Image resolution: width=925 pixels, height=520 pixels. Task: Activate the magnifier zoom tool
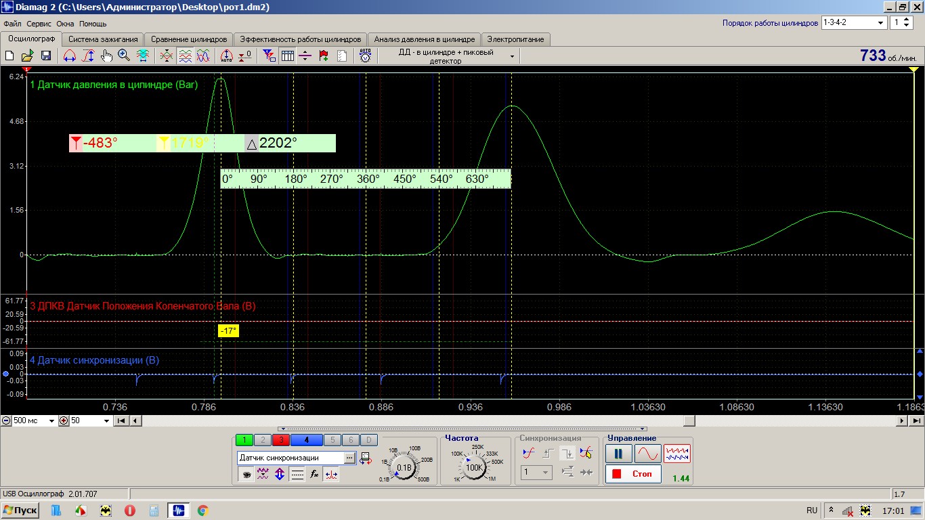[124, 56]
